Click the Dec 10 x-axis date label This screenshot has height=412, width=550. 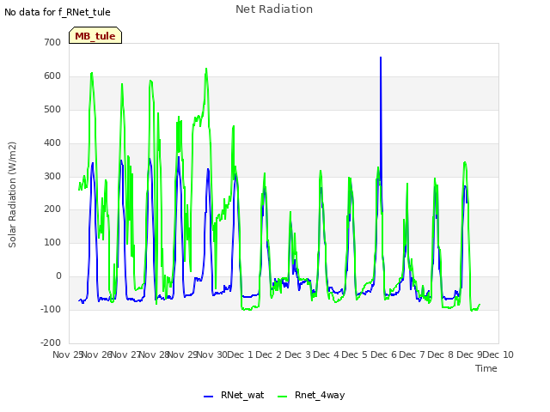498,354
